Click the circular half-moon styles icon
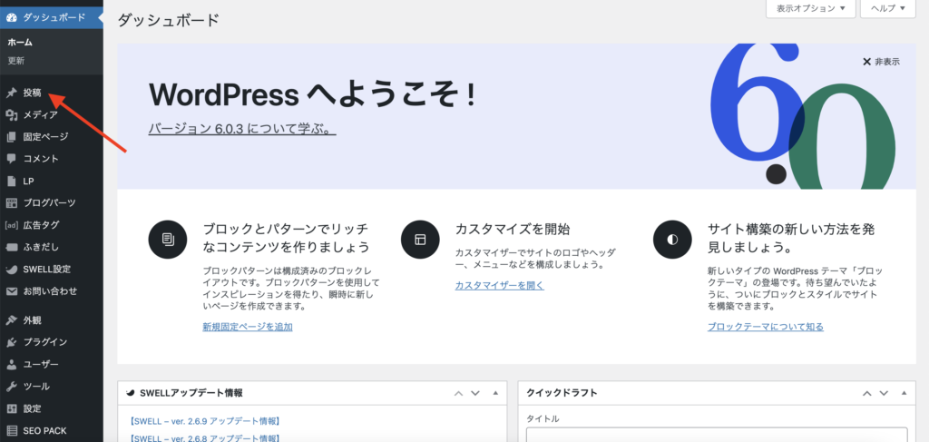 (672, 240)
